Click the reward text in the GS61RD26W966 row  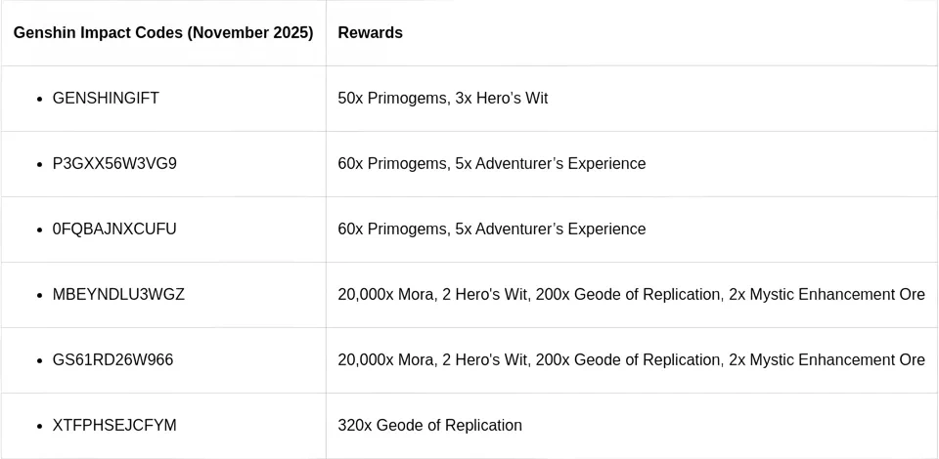(x=631, y=360)
